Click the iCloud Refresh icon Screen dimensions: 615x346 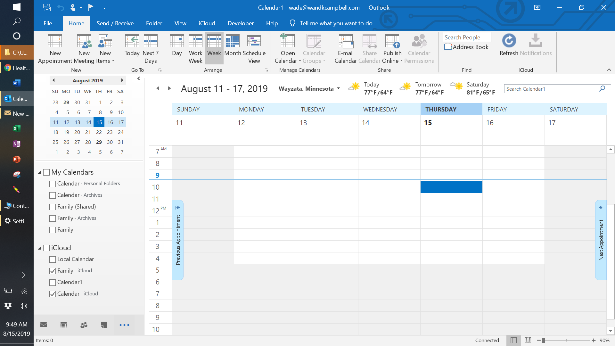(x=509, y=41)
